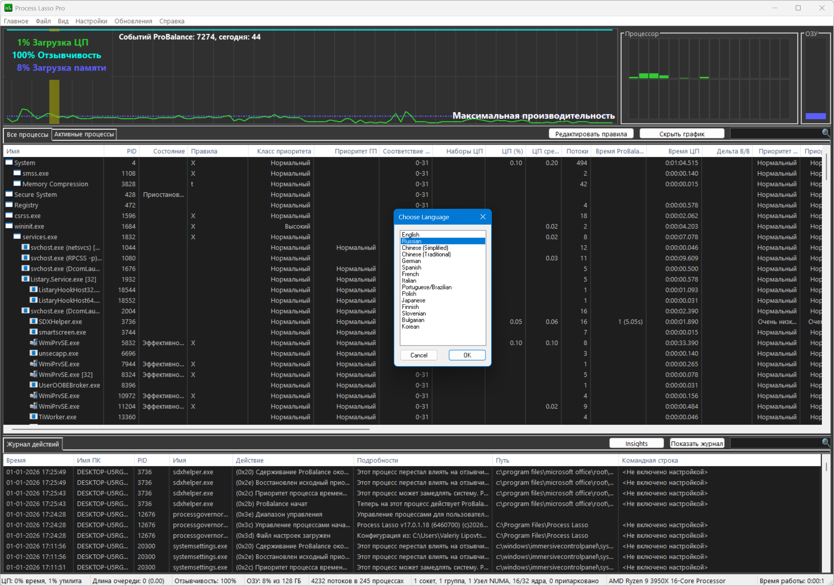
Task: Sort by the Класс приоритета column header
Action: 284,151
